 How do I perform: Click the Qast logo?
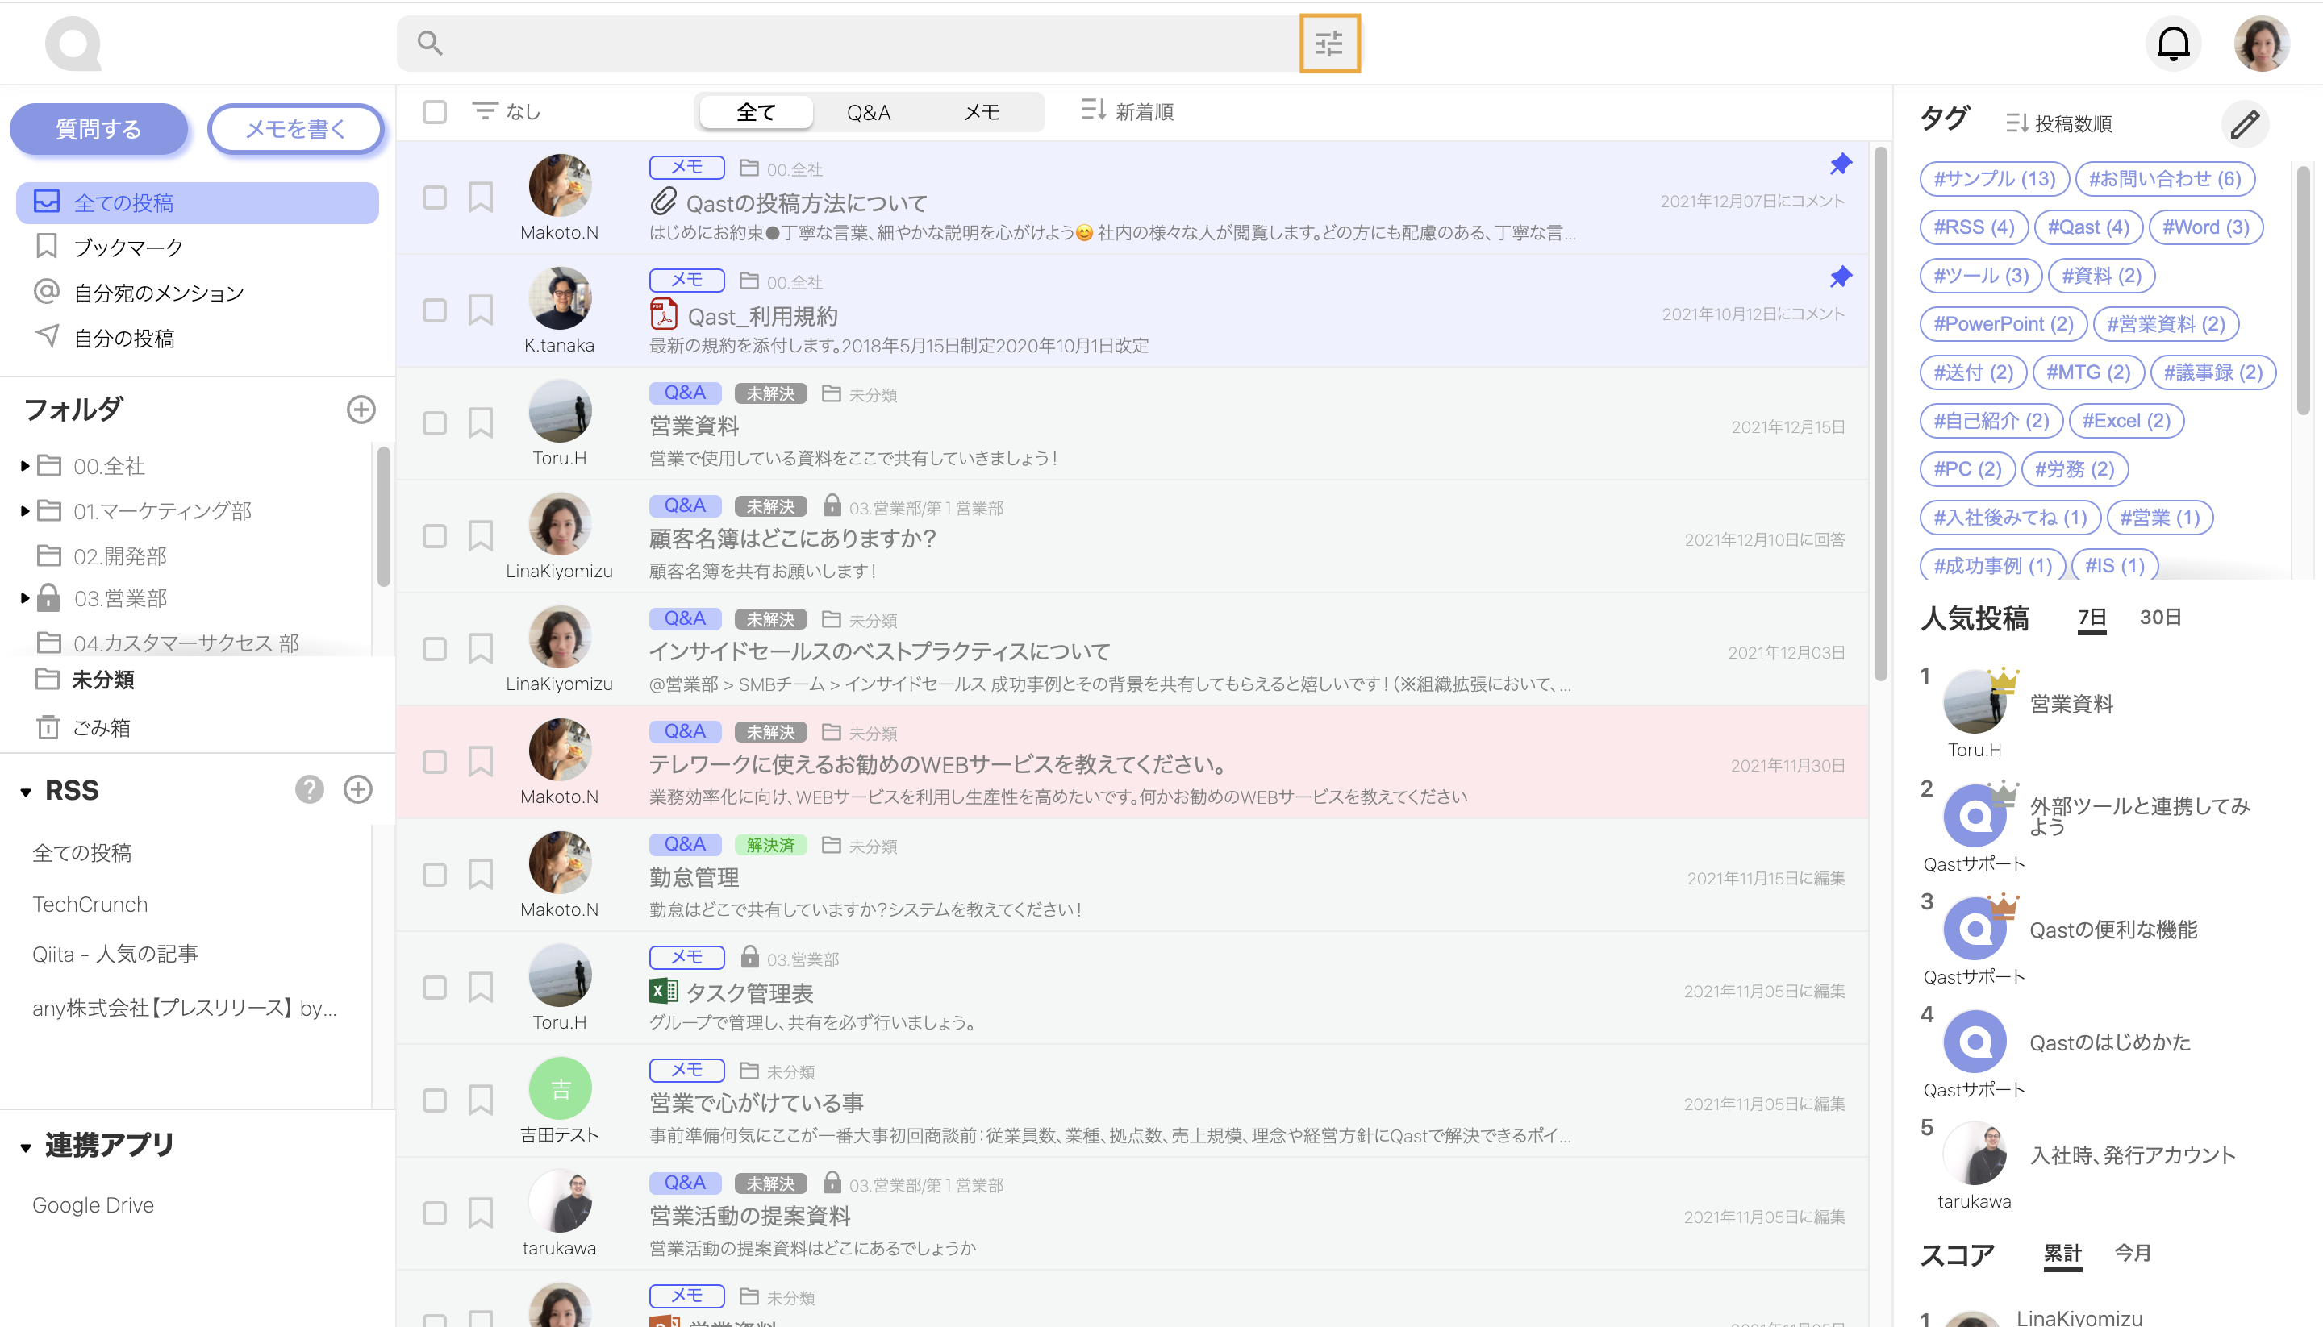point(73,43)
